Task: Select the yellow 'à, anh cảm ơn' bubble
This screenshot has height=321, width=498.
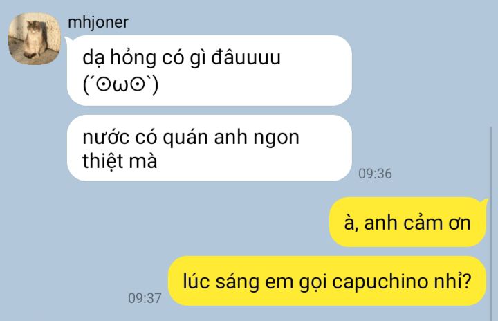Action: pos(408,222)
